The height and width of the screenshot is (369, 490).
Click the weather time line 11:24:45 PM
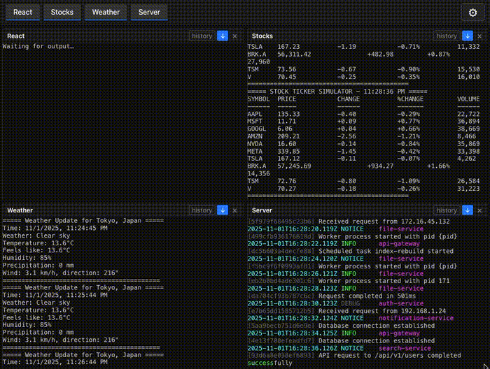55,228
